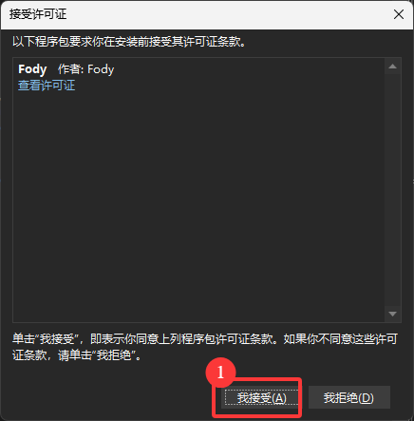Click the 我接受(A) button
This screenshot has width=414, height=421.
pos(261,398)
